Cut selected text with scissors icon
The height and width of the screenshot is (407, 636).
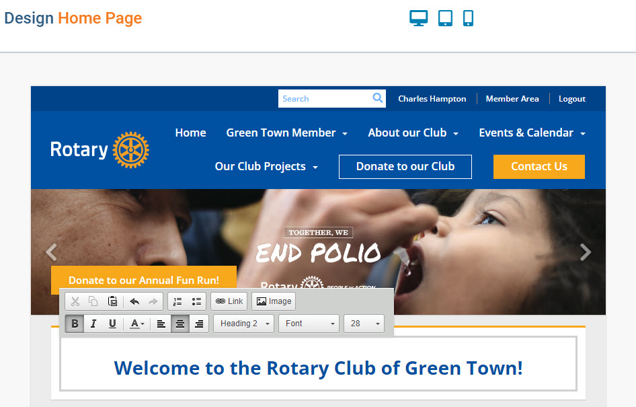pos(75,301)
